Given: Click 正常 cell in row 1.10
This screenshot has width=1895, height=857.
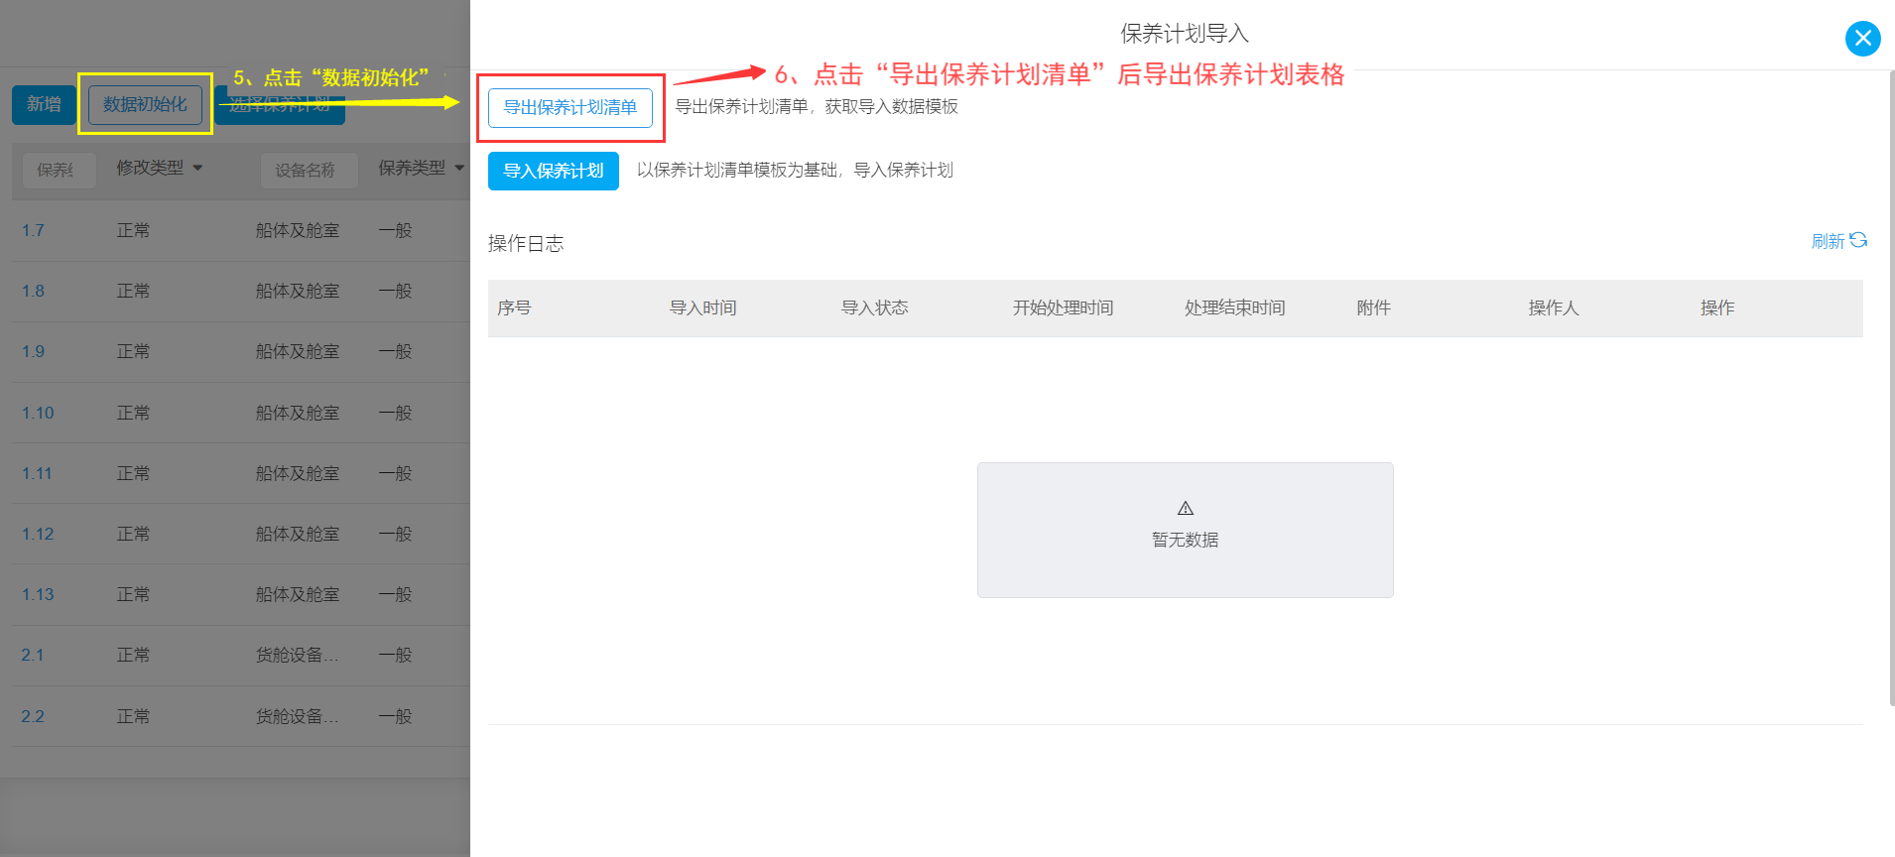Looking at the screenshot, I should point(133,413).
